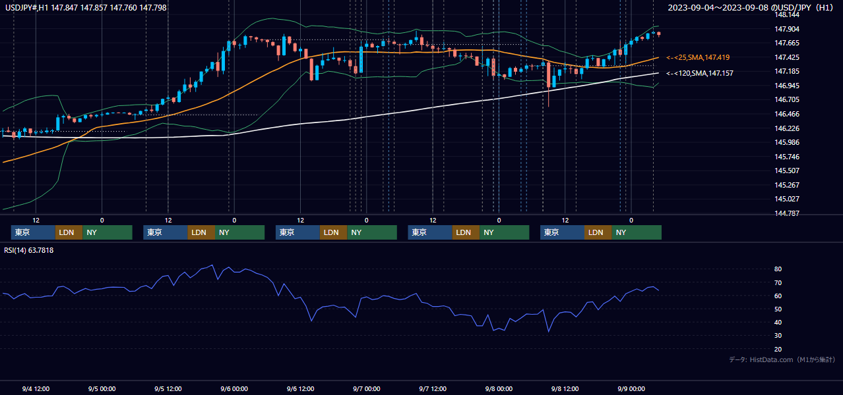Click price axis value 148.144

pos(787,14)
